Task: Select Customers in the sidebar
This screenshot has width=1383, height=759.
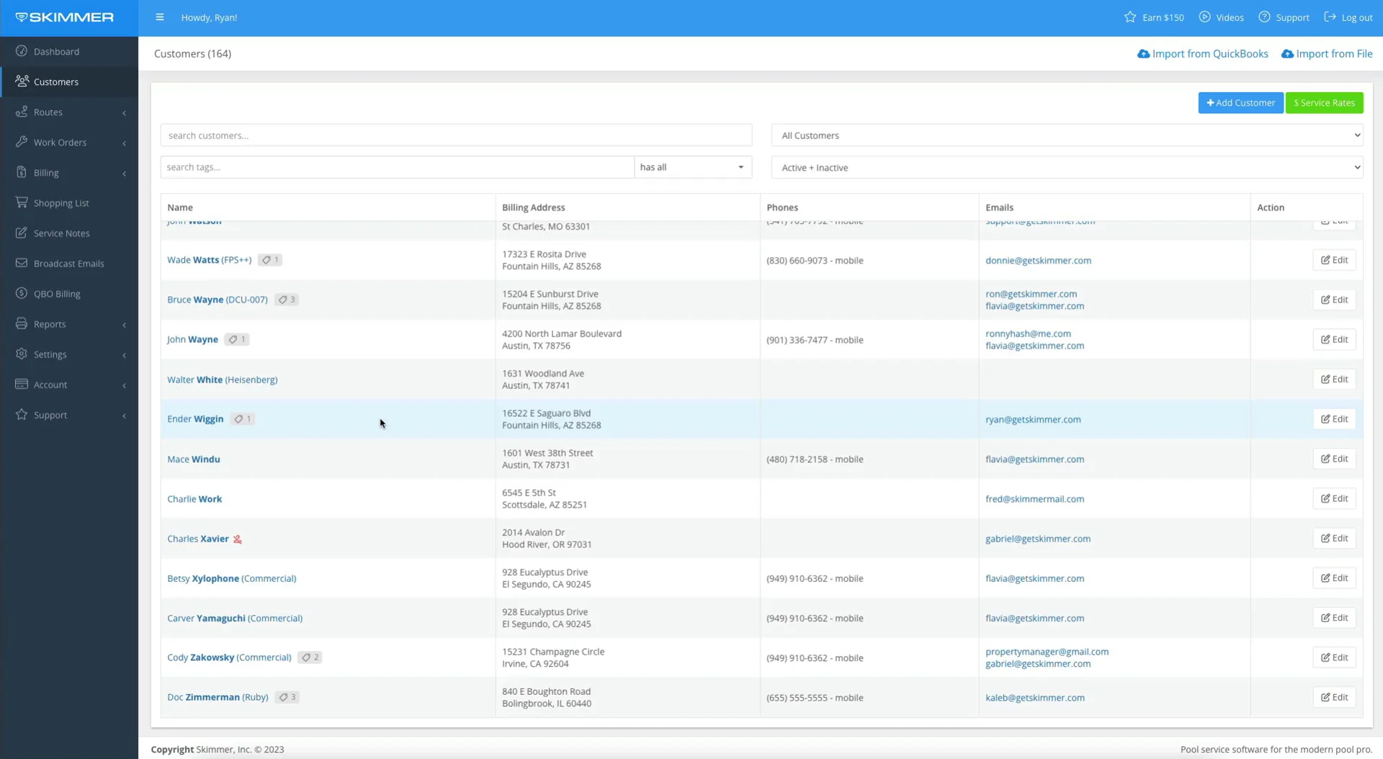Action: coord(69,81)
